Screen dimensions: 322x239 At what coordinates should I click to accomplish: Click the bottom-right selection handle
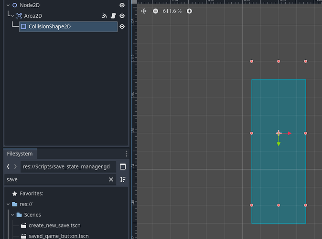point(306,205)
